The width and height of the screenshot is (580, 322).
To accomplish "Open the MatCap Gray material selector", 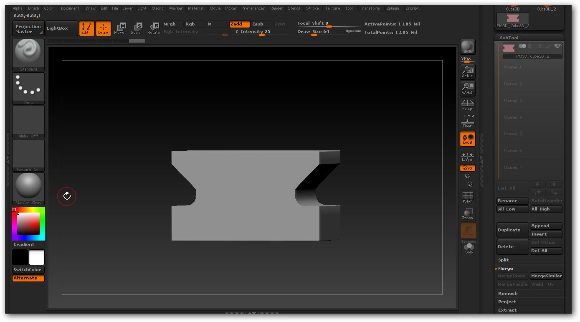I will tap(28, 189).
